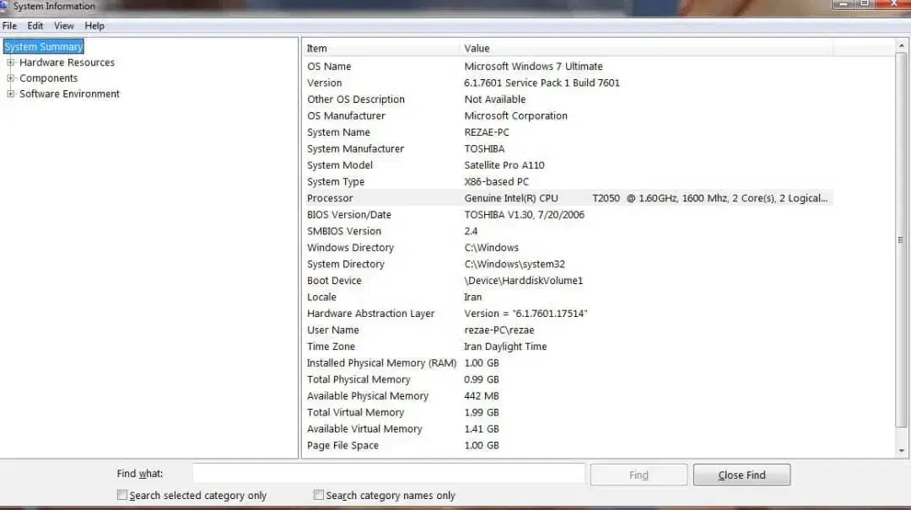The height and width of the screenshot is (510, 911).
Task: Click the Find what text field
Action: (388, 474)
